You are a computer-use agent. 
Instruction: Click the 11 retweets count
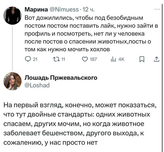63,59
